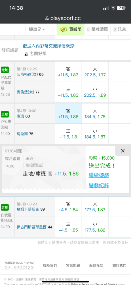This screenshot has width=131, height=285.
Task: Open 庫班 team name link
Action: click(21, 116)
